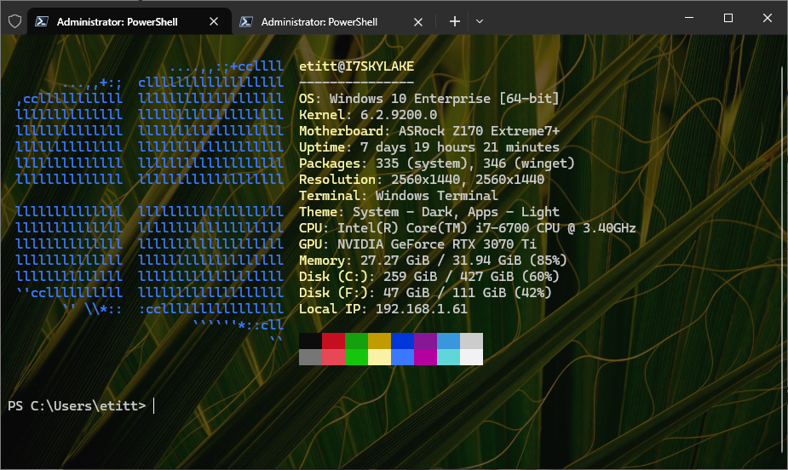
Task: Click the dark blue color swatch
Action: pyautogui.click(x=403, y=341)
